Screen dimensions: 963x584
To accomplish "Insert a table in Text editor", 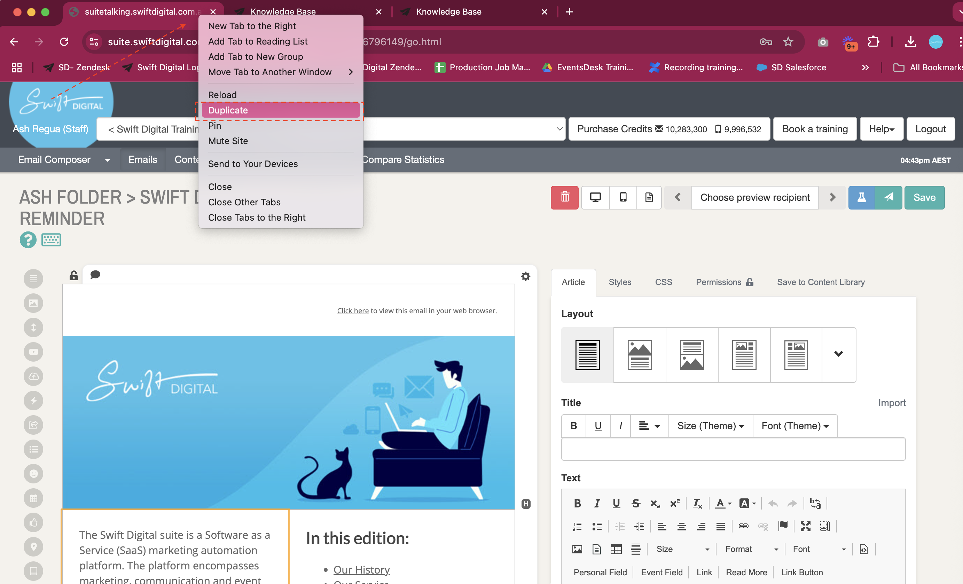I will click(x=616, y=549).
